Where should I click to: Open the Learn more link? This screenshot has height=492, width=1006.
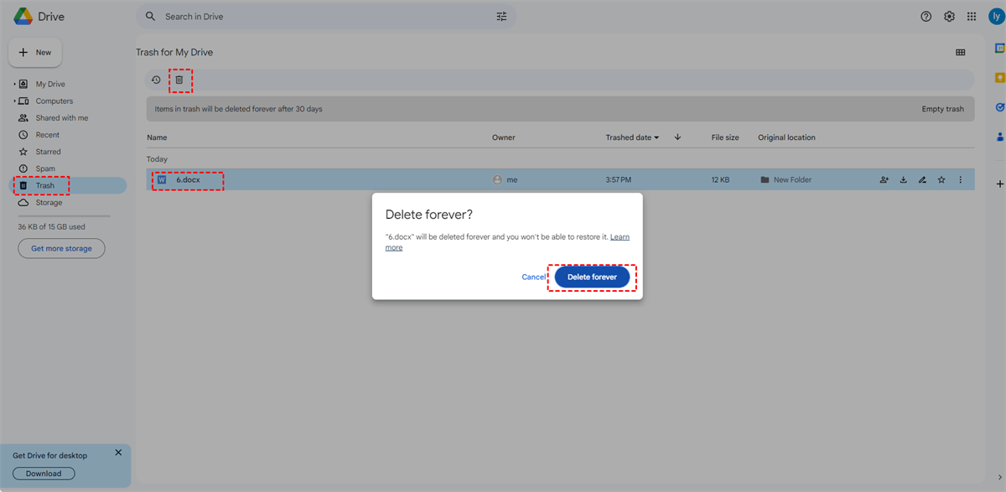620,237
